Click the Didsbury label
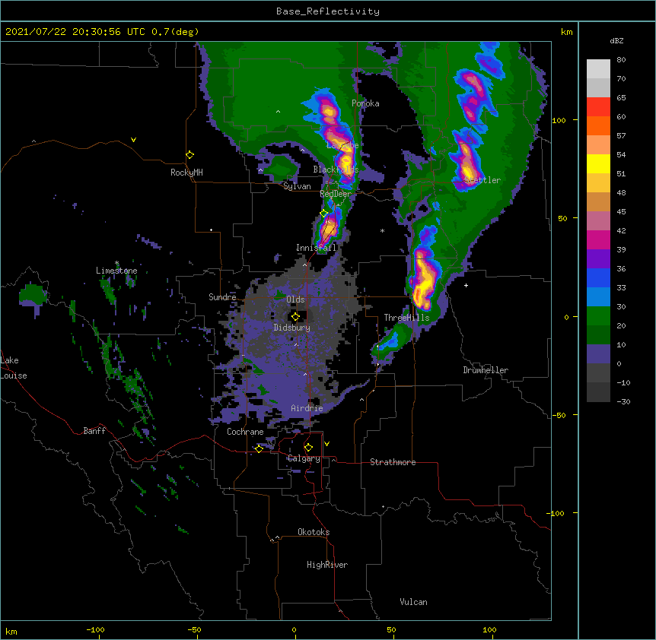This screenshot has height=640, width=656. (292, 328)
